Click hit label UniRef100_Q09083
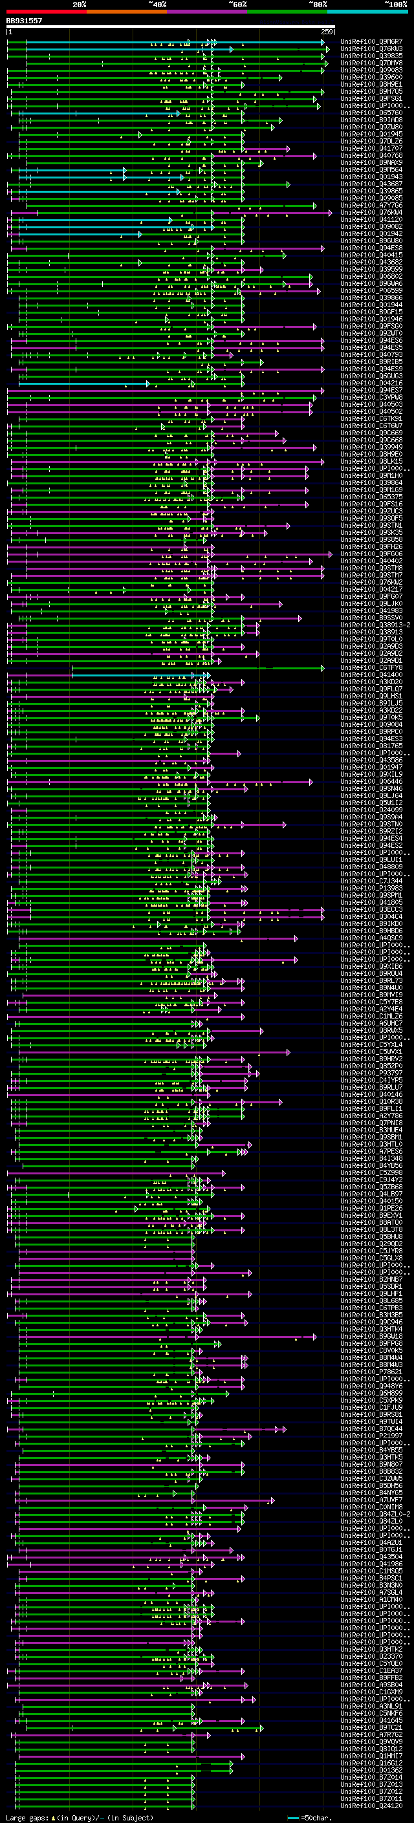Image resolution: width=414 pixels, height=1823 pixels. pos(371,70)
